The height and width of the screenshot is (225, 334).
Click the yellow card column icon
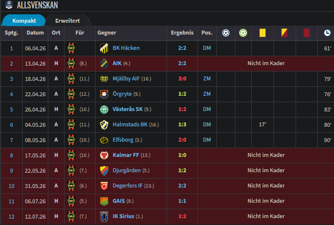(263, 33)
